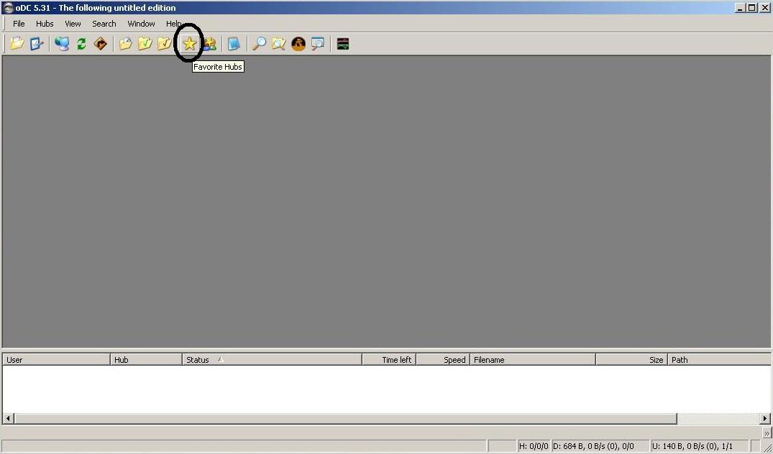The image size is (773, 454).
Task: Click the window-with-magnifier toolbar icon
Action: pyautogui.click(x=318, y=44)
